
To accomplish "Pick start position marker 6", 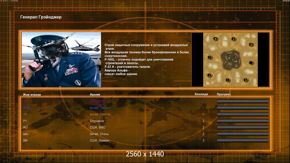I will point(215,39).
